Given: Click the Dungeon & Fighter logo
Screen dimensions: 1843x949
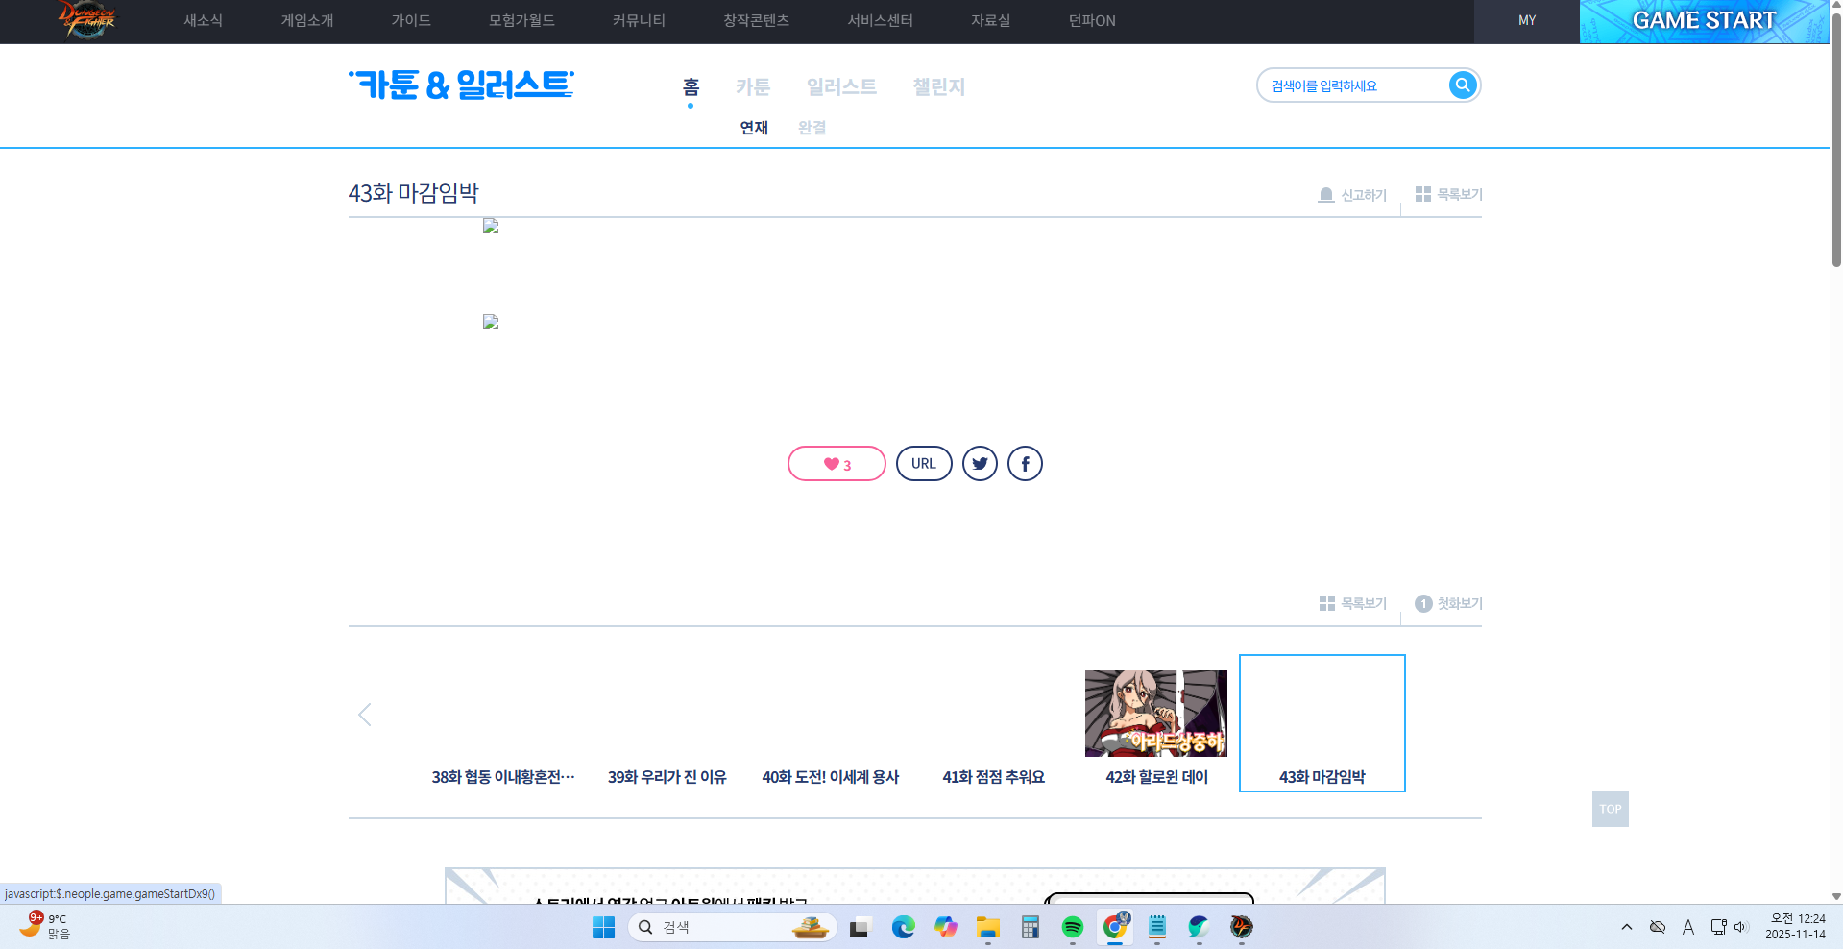Looking at the screenshot, I should (86, 20).
